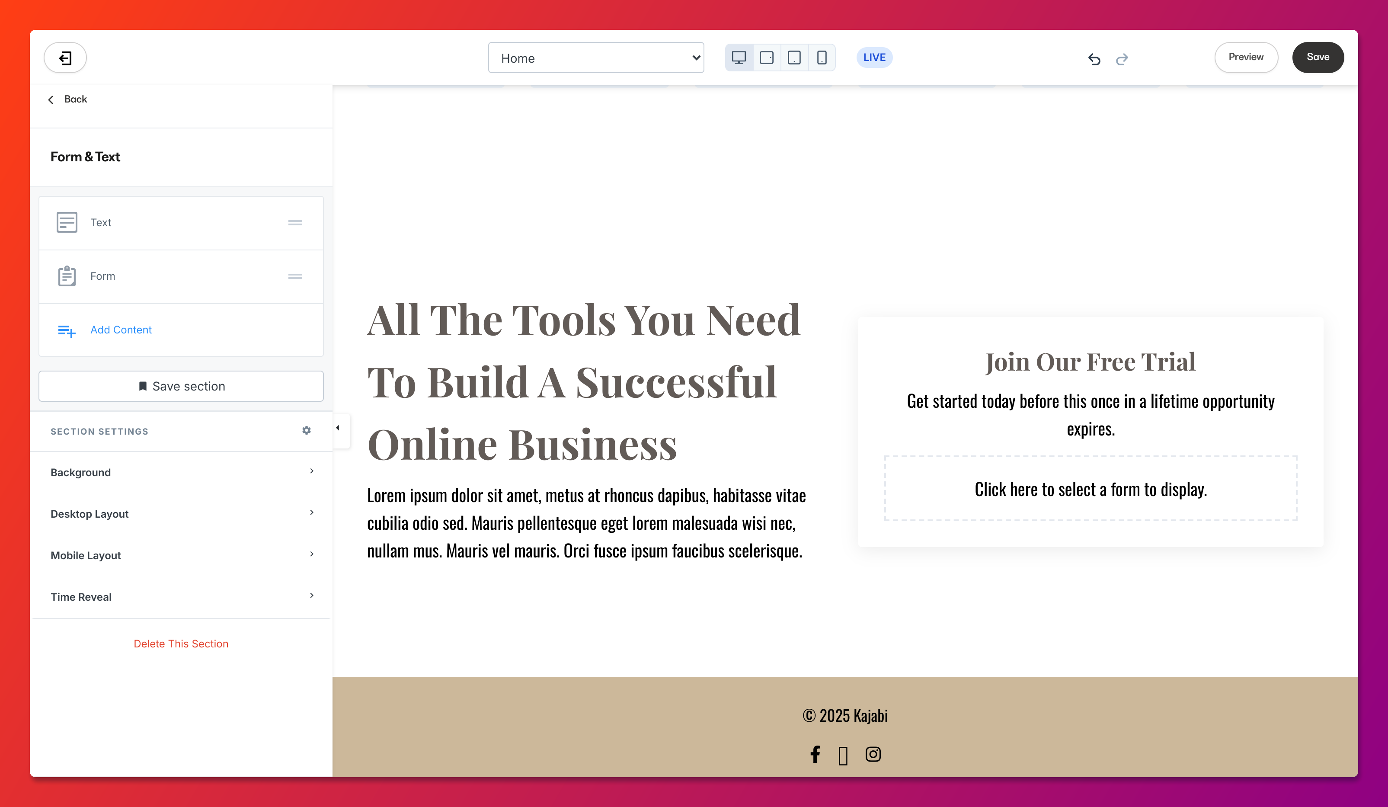Viewport: 1388px width, 807px height.
Task: Select portrait tablet device view
Action: click(794, 57)
